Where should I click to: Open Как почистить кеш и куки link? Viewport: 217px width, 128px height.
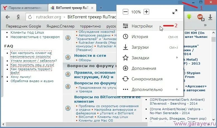click(32, 65)
